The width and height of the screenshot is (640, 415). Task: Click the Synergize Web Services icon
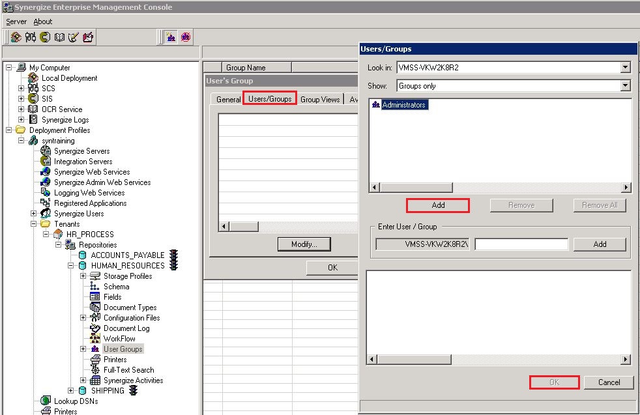coord(46,171)
